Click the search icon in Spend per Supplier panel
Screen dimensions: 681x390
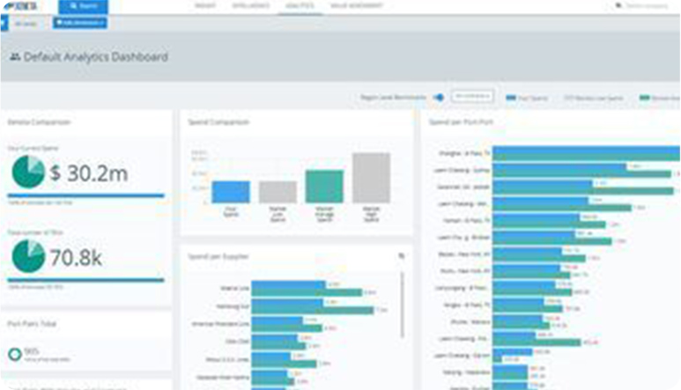click(402, 256)
